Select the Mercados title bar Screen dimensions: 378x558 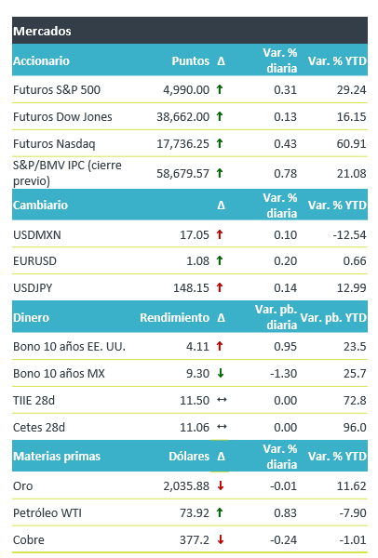click(x=190, y=31)
